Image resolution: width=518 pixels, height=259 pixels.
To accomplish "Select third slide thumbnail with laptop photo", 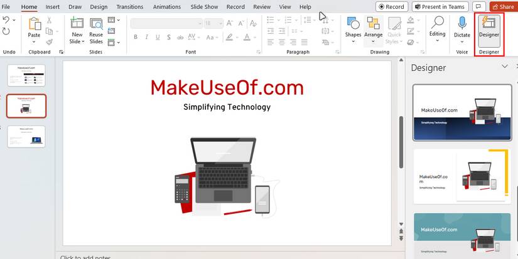I will point(26,137).
